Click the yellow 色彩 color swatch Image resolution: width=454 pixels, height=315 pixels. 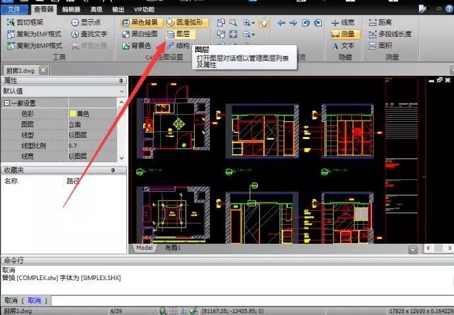72,114
